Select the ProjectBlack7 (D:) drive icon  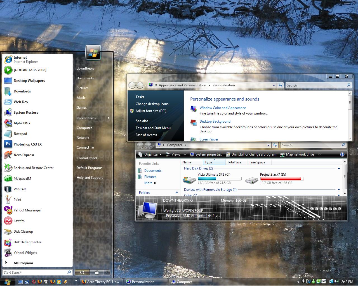click(x=252, y=180)
